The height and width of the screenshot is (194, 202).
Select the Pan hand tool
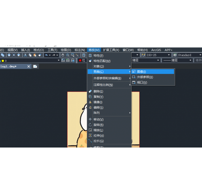tap(63, 55)
